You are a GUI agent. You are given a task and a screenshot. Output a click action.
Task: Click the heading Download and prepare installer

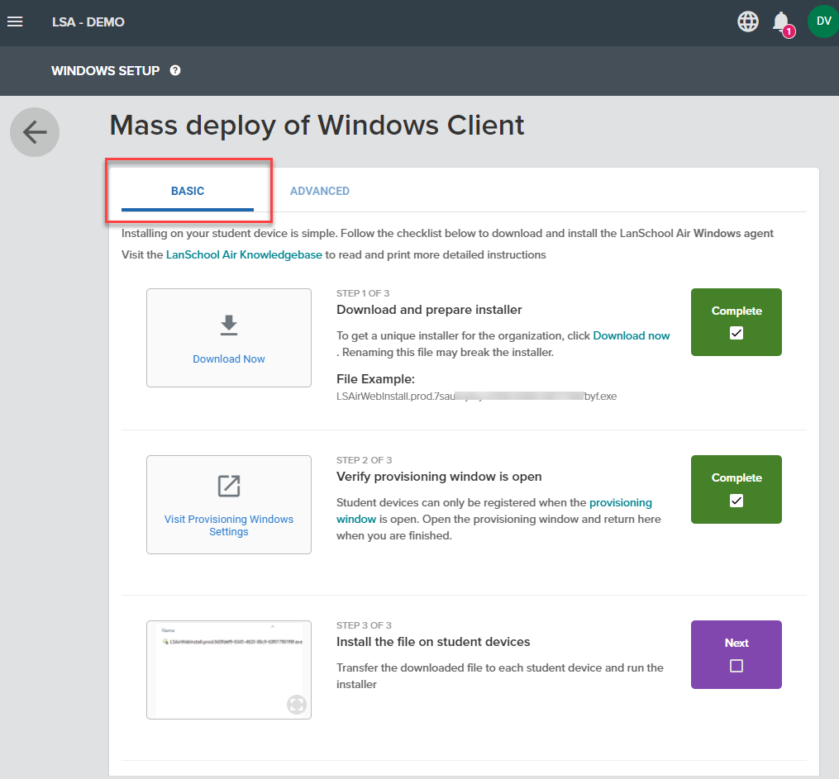[x=429, y=310]
